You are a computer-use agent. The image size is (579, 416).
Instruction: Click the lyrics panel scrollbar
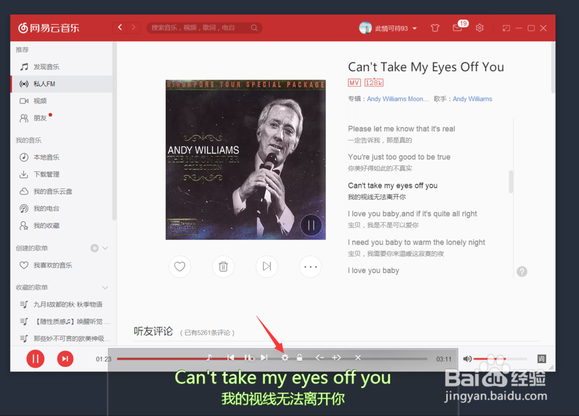[511, 182]
